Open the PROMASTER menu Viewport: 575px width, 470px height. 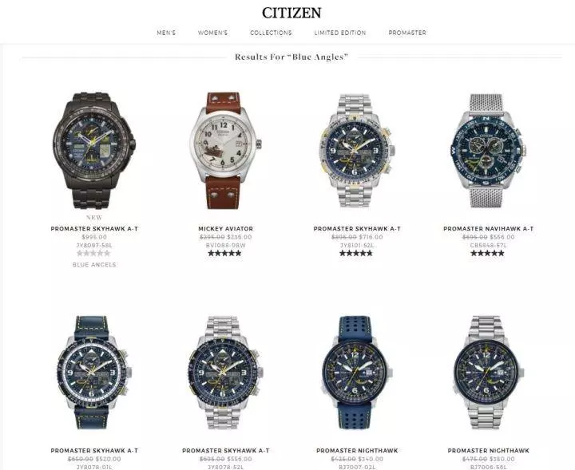[407, 33]
